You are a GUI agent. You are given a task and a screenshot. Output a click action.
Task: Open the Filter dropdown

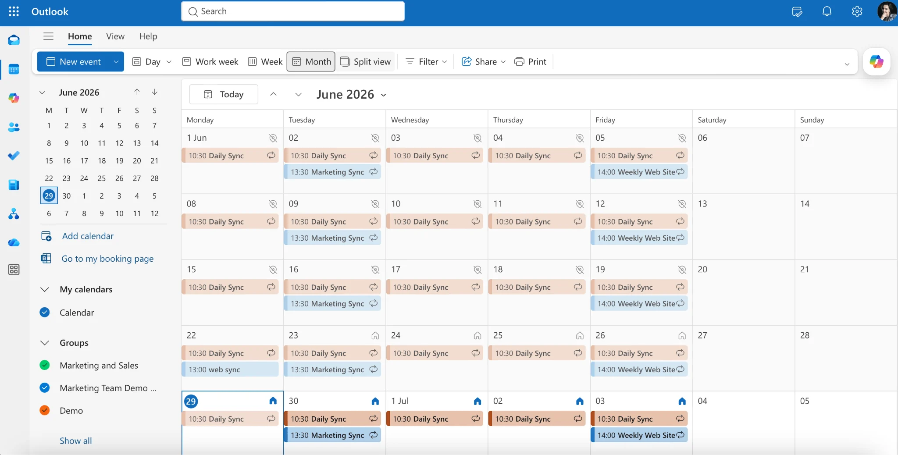coord(426,62)
